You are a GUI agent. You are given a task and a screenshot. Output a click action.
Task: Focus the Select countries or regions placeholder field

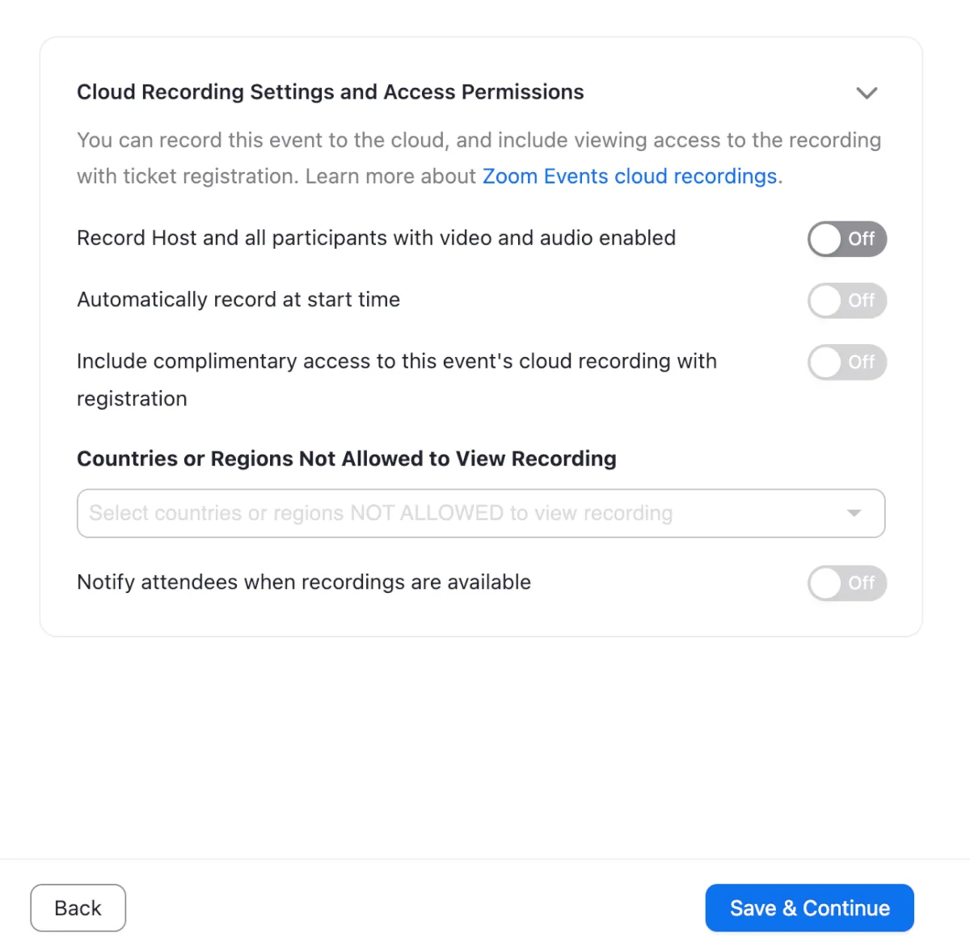[x=380, y=513]
